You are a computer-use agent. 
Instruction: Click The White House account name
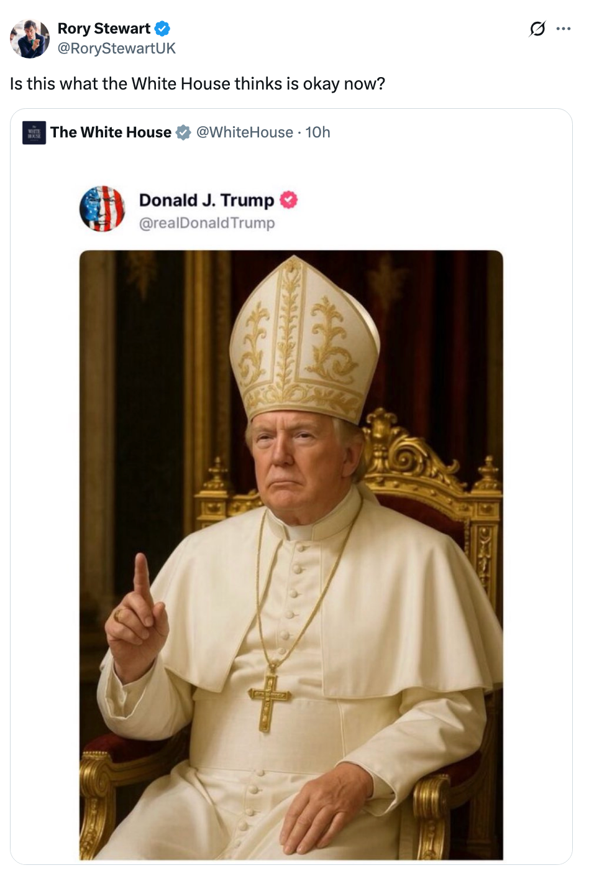coord(111,132)
